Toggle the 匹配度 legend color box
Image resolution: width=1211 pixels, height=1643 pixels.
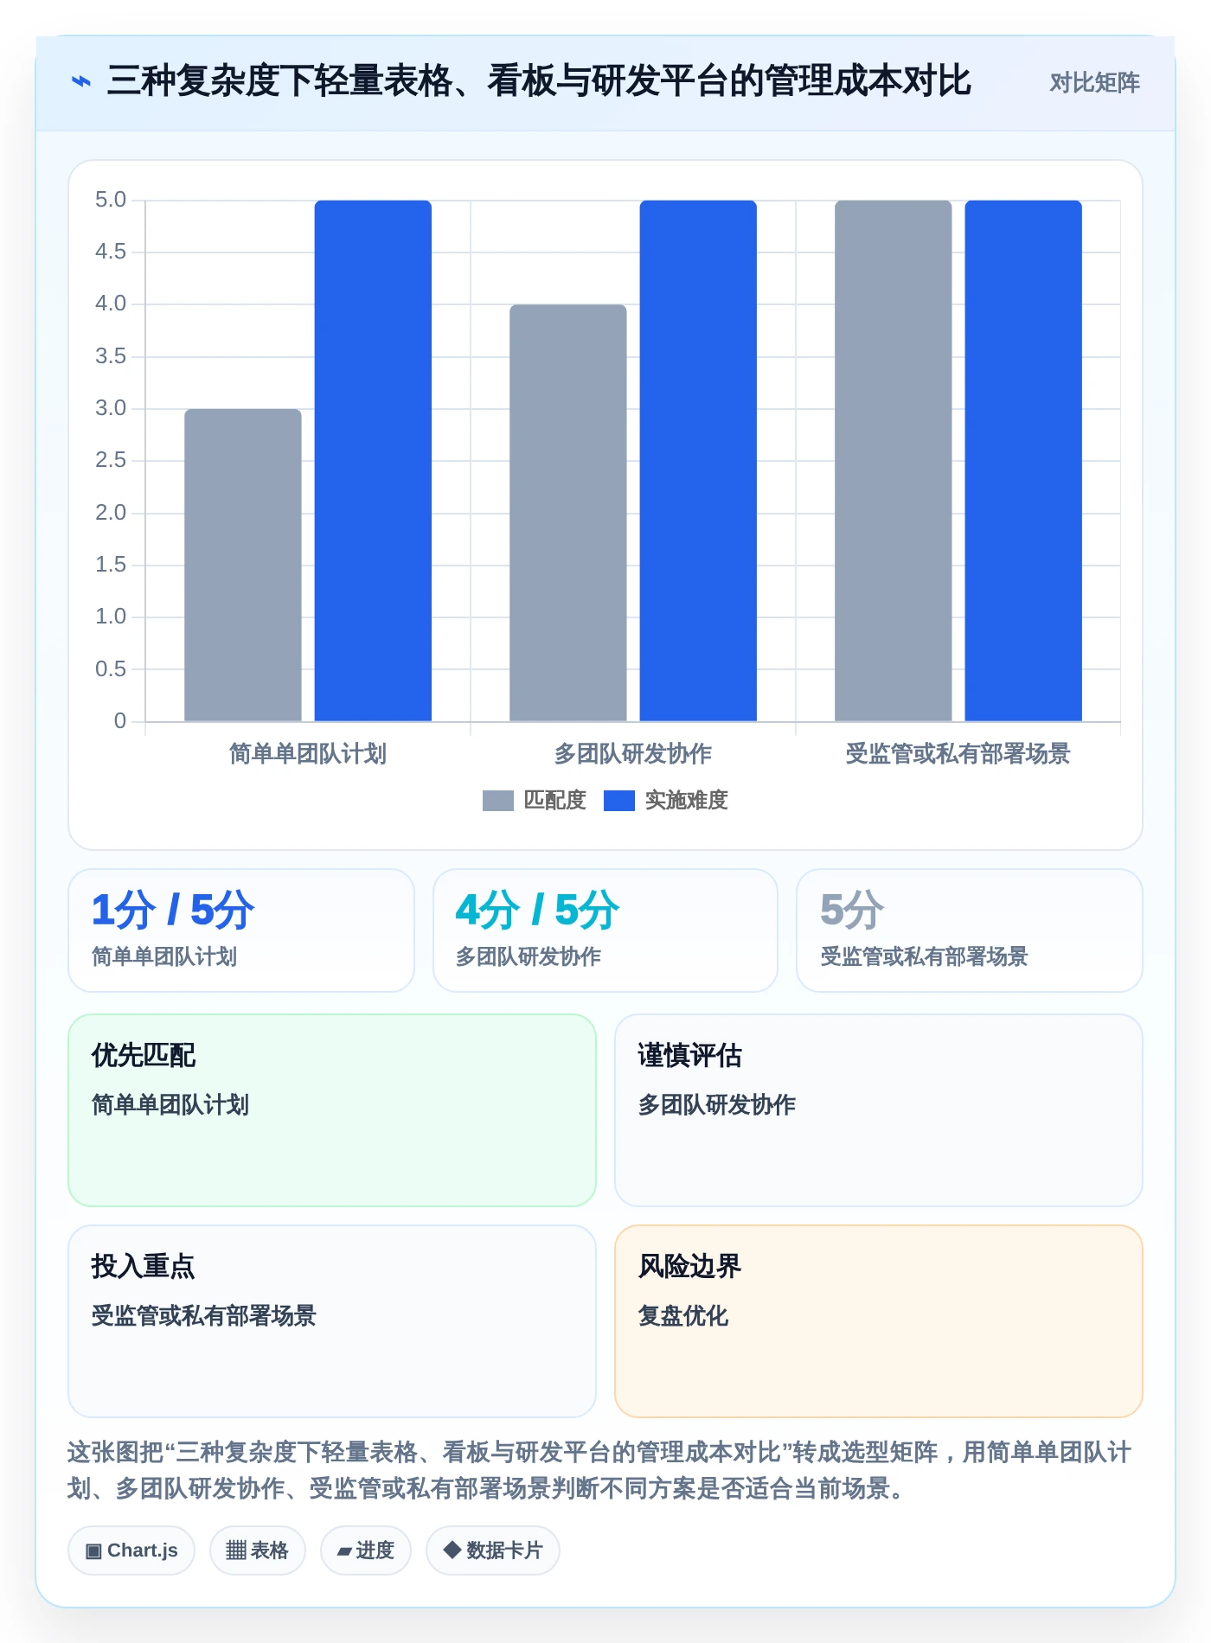coord(497,801)
